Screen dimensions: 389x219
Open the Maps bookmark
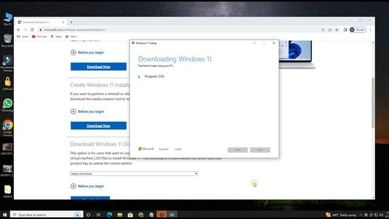[x=56, y=36]
